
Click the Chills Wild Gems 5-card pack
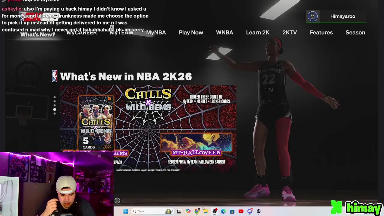click(96, 123)
